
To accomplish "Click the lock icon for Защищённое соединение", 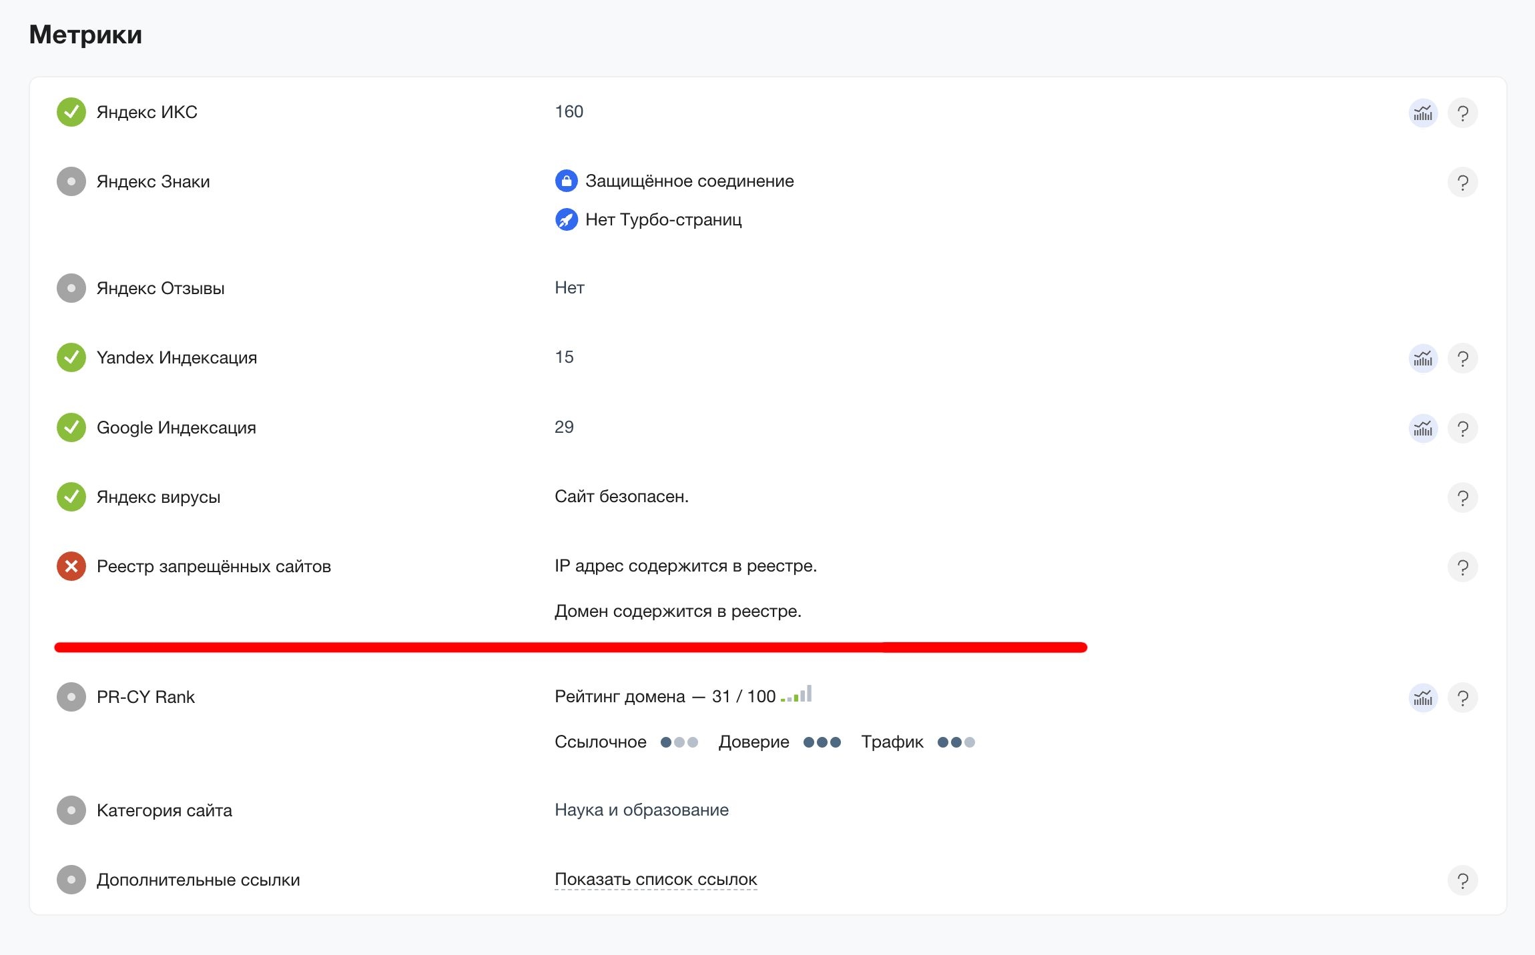I will pos(566,180).
